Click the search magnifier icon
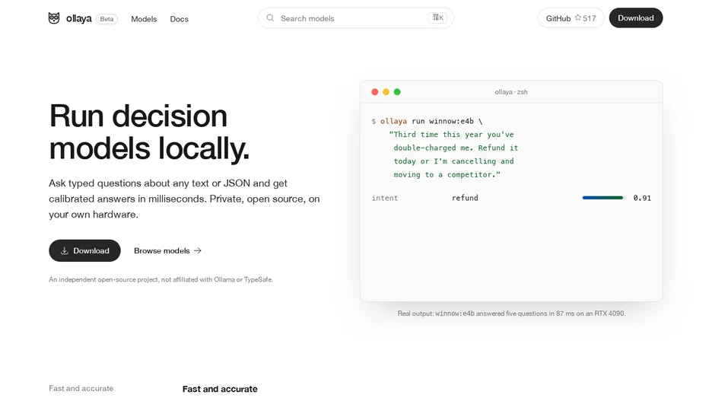The height and width of the screenshot is (401, 712). tap(270, 18)
